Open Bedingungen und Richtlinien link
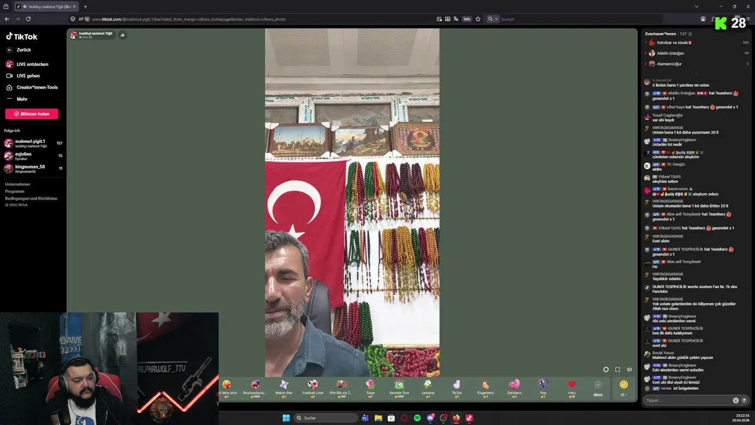This screenshot has height=425, width=755. click(x=31, y=198)
